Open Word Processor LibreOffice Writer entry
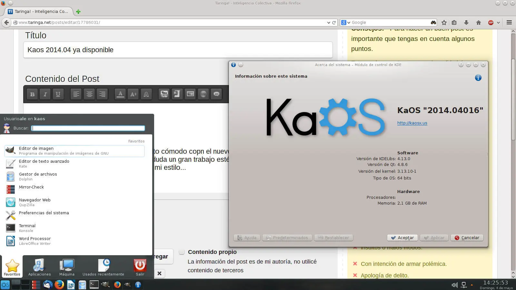 coord(74,241)
